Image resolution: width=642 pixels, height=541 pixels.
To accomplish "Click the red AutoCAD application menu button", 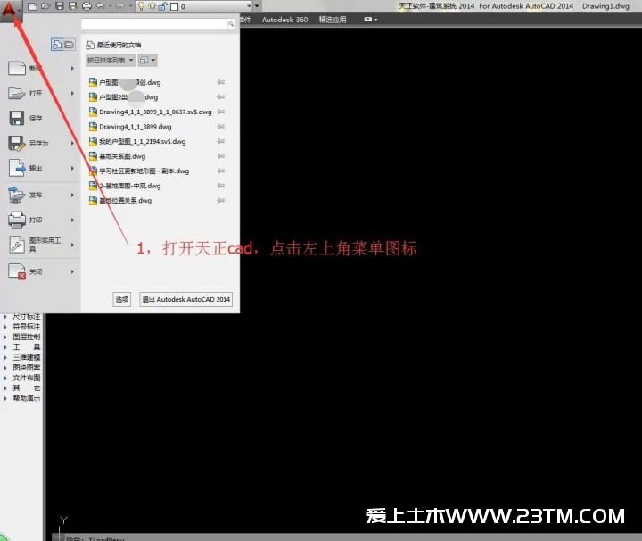I will click(x=10, y=11).
